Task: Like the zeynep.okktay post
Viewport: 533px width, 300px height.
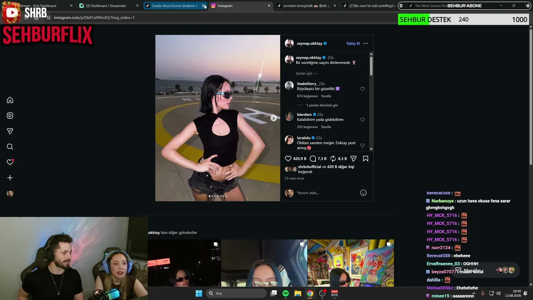Action: click(x=288, y=159)
